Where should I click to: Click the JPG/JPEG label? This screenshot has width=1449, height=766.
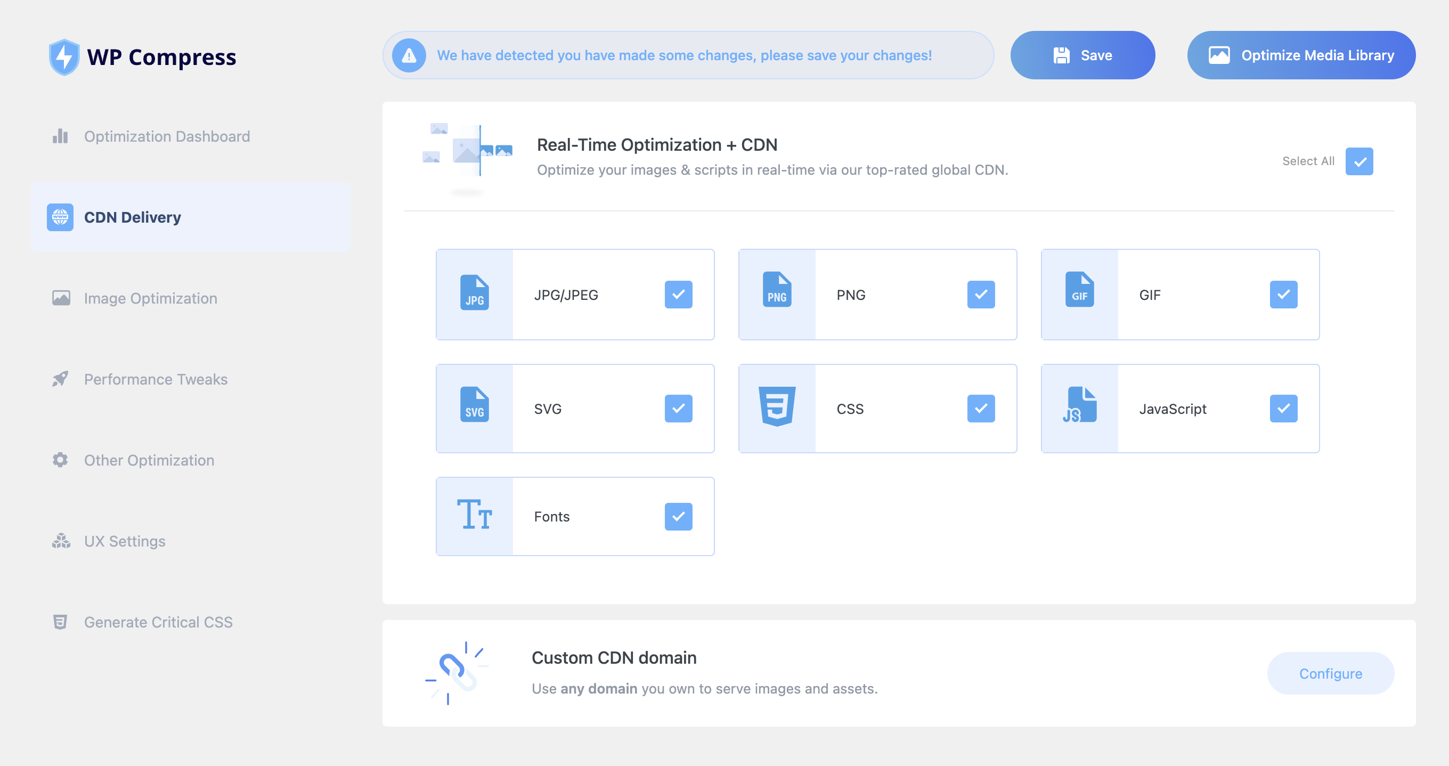(x=566, y=295)
